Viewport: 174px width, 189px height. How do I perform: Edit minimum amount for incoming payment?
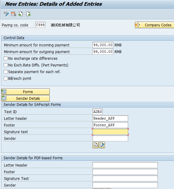click(x=103, y=45)
